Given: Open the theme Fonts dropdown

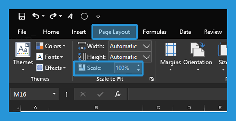Looking at the screenshot, I should point(49,57).
